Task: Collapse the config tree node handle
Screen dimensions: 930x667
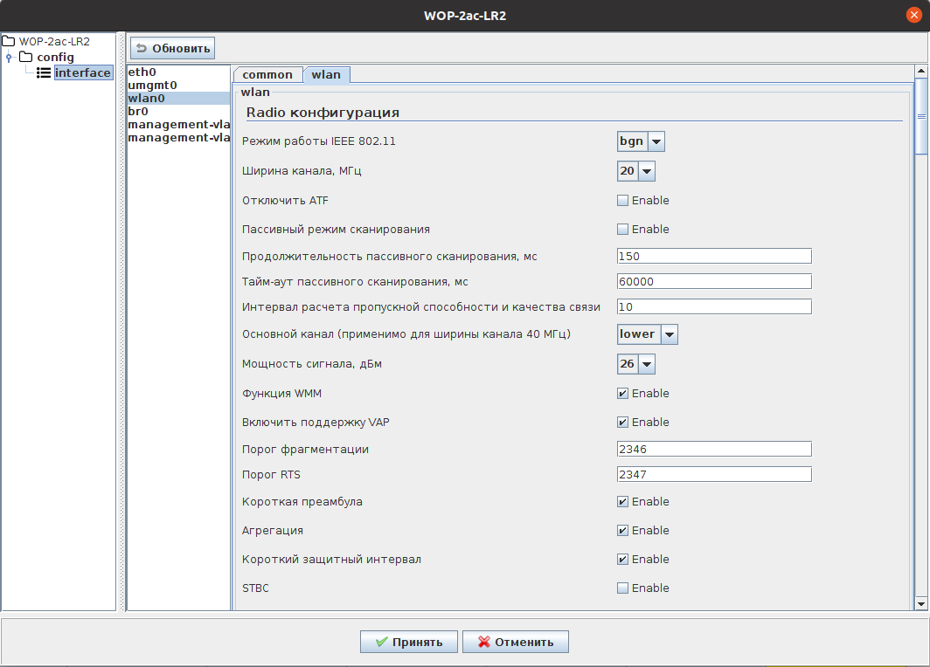Action: click(x=9, y=58)
